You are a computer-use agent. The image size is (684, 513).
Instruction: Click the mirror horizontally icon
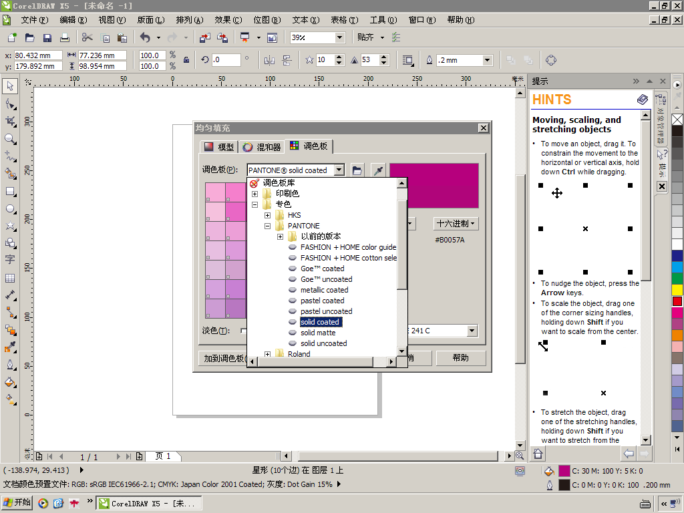tap(269, 60)
